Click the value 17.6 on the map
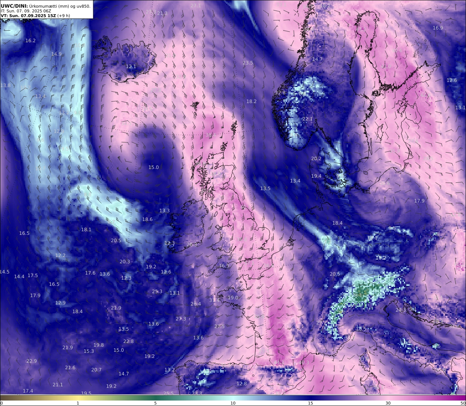Screen dimensions: 466x406 (90, 273)
